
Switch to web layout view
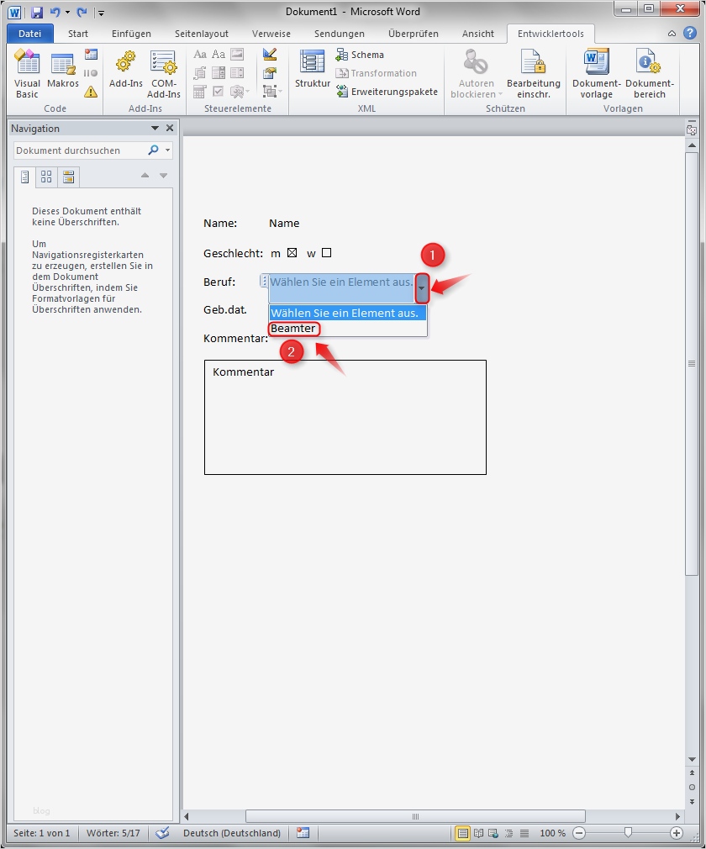493,833
